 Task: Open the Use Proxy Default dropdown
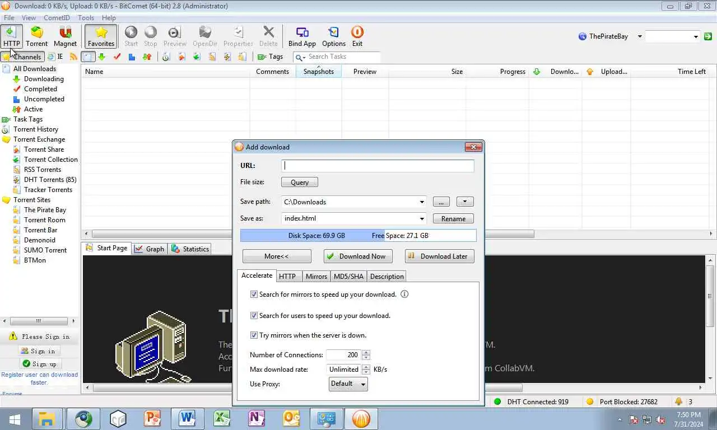(x=348, y=384)
